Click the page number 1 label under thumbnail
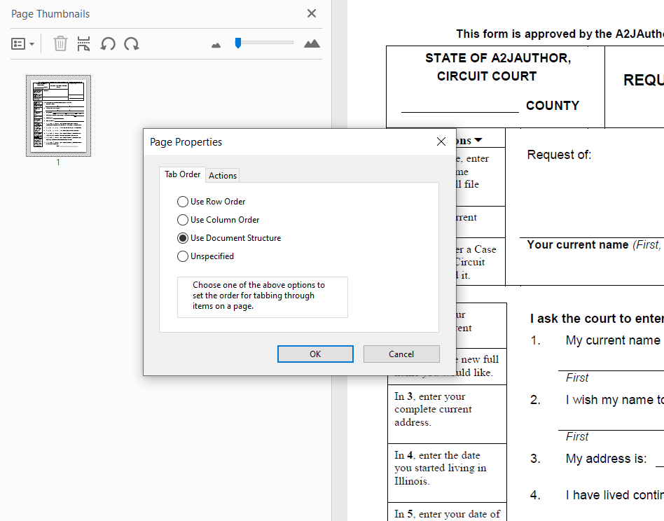The image size is (664, 521). (58, 162)
